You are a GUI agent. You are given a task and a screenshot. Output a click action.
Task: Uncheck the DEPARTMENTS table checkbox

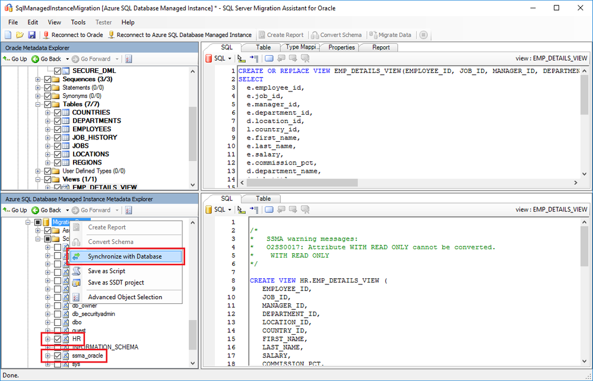[58, 121]
